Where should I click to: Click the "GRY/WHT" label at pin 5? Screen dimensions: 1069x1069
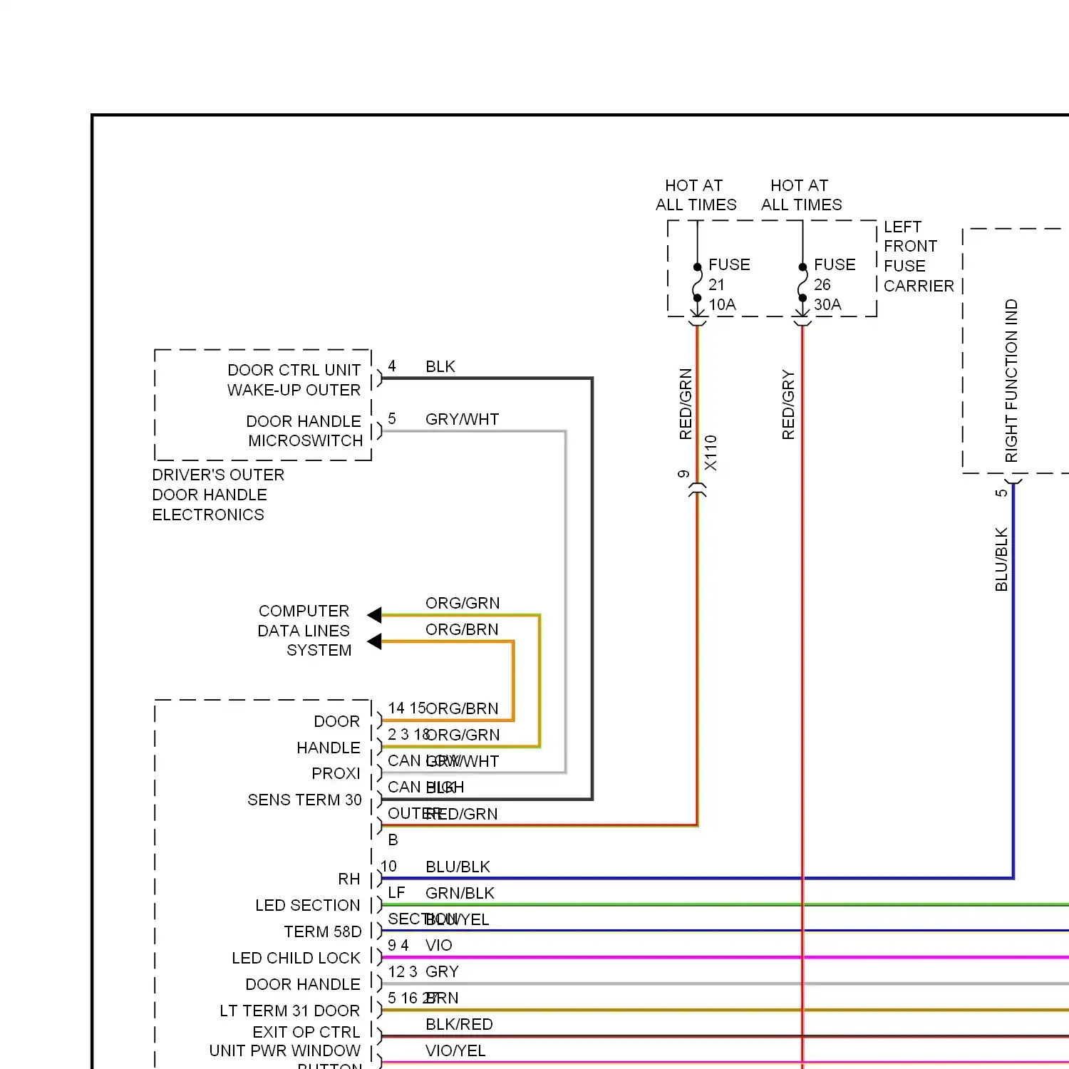click(x=462, y=419)
